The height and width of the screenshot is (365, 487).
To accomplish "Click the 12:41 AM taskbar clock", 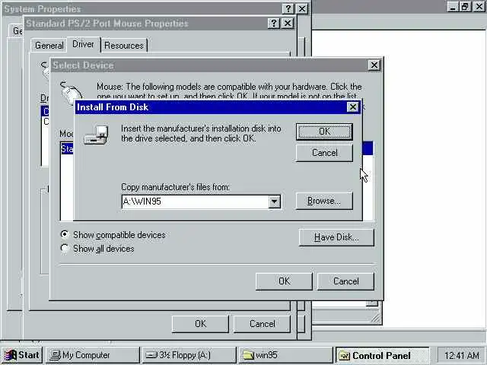I will (462, 355).
